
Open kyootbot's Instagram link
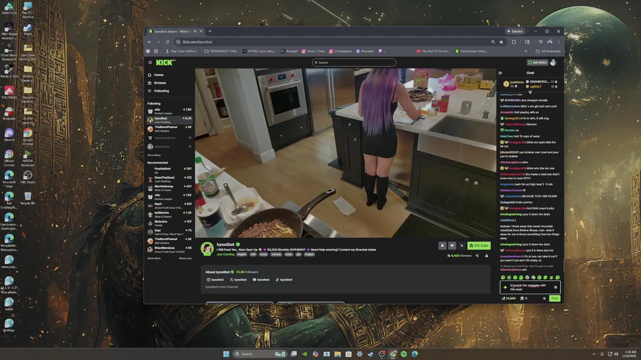pos(216,279)
